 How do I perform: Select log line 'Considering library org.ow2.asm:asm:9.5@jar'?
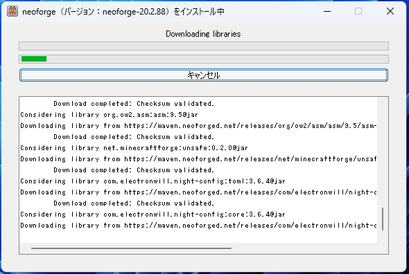pos(110,115)
